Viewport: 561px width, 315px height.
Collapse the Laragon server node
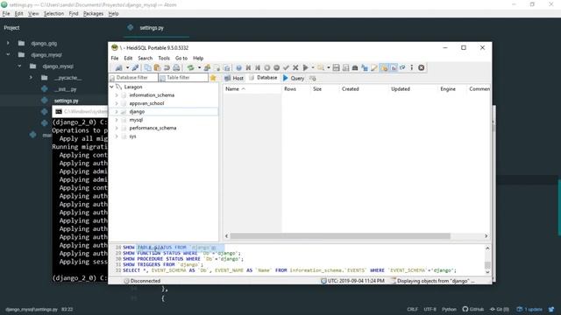pos(111,87)
